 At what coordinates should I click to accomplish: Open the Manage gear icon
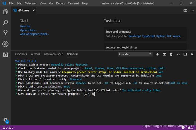click(6, 120)
